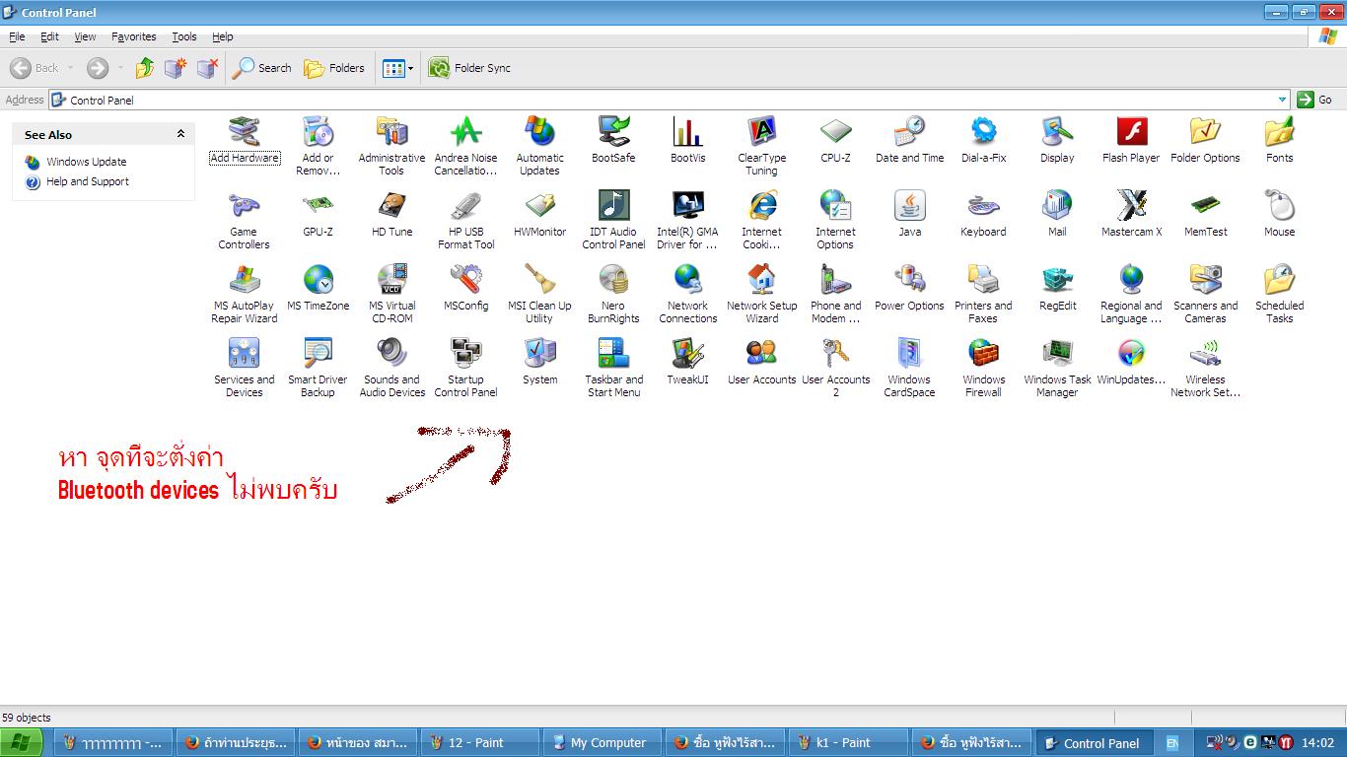The width and height of the screenshot is (1347, 757).
Task: Open the Views dropdown button
Action: (398, 68)
